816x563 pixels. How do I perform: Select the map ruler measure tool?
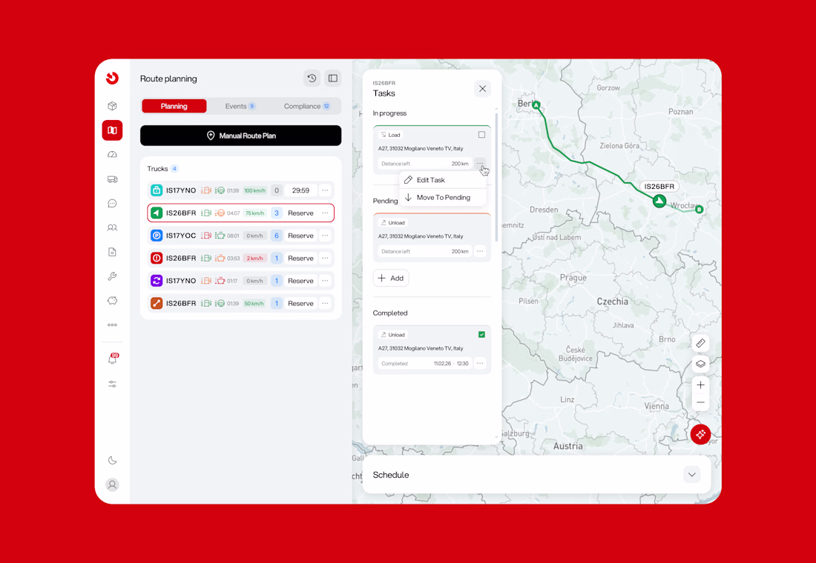coord(700,343)
